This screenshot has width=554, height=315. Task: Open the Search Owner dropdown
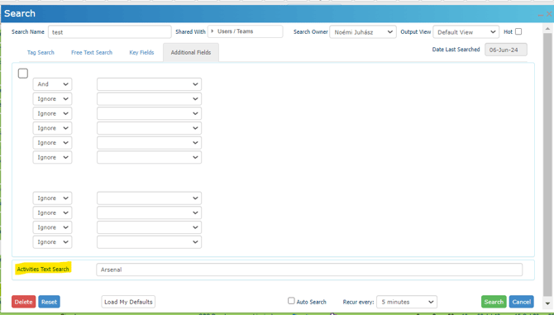pyautogui.click(x=363, y=31)
